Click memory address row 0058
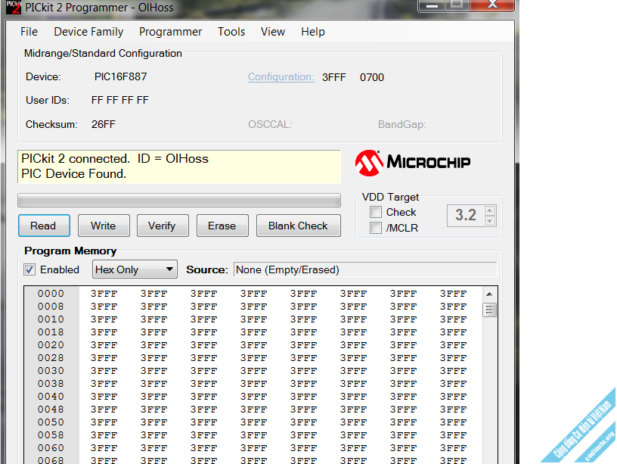Screen dimensions: 617x464 (x=51, y=434)
